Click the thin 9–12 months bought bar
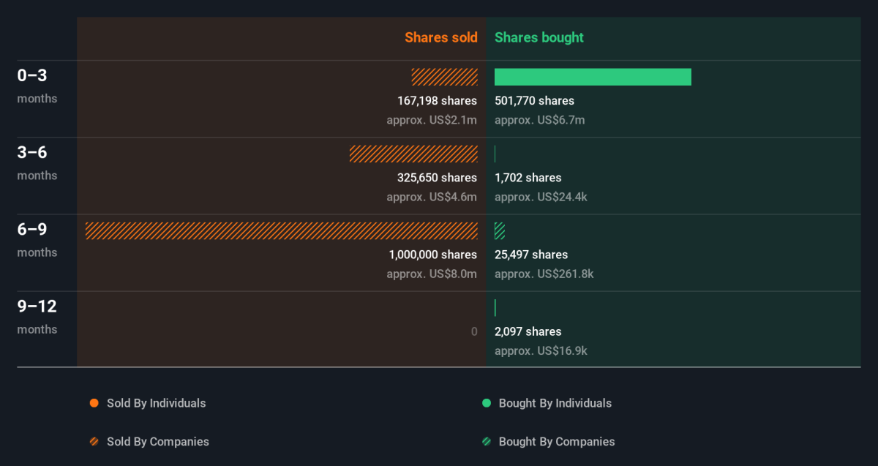Image resolution: width=878 pixels, height=466 pixels. (x=495, y=308)
